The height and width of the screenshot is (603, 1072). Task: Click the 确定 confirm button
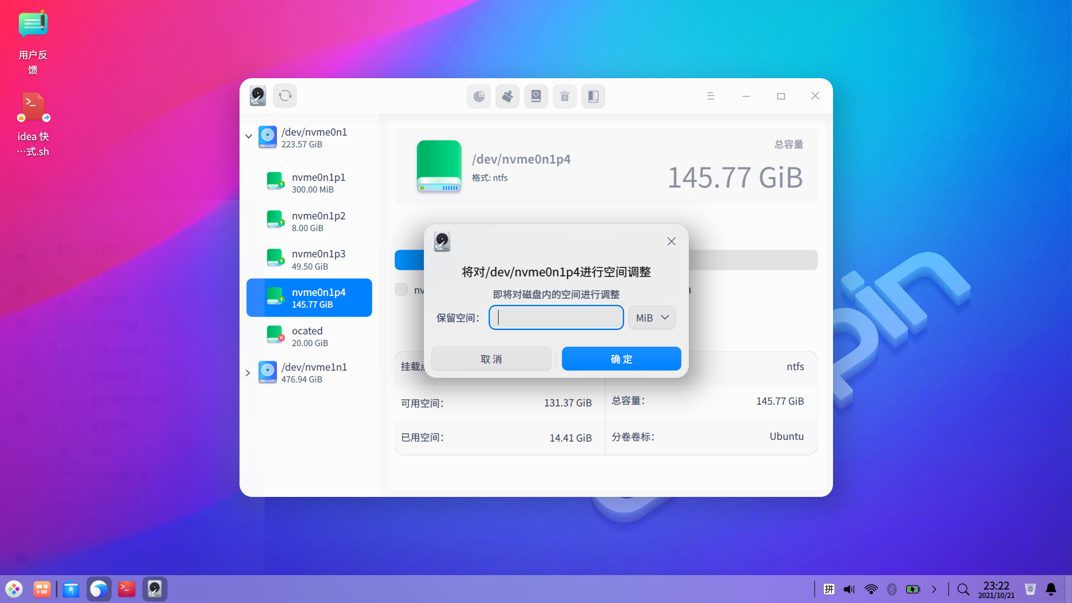[621, 359]
